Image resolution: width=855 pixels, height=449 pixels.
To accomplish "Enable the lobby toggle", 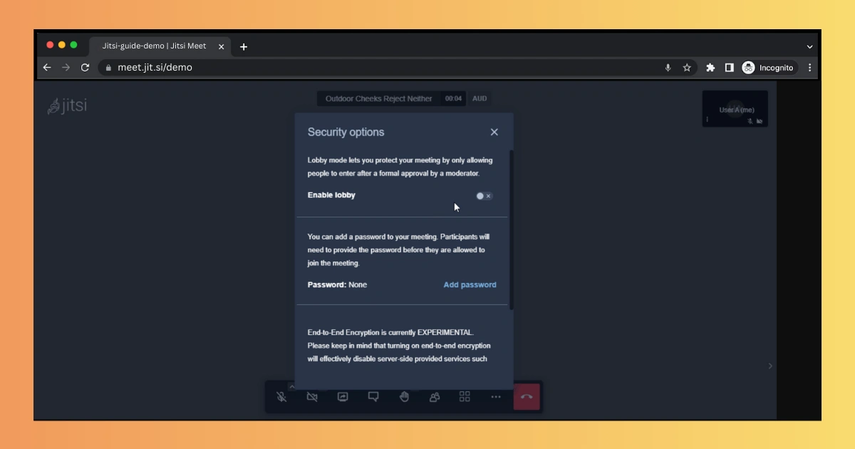I will (484, 195).
